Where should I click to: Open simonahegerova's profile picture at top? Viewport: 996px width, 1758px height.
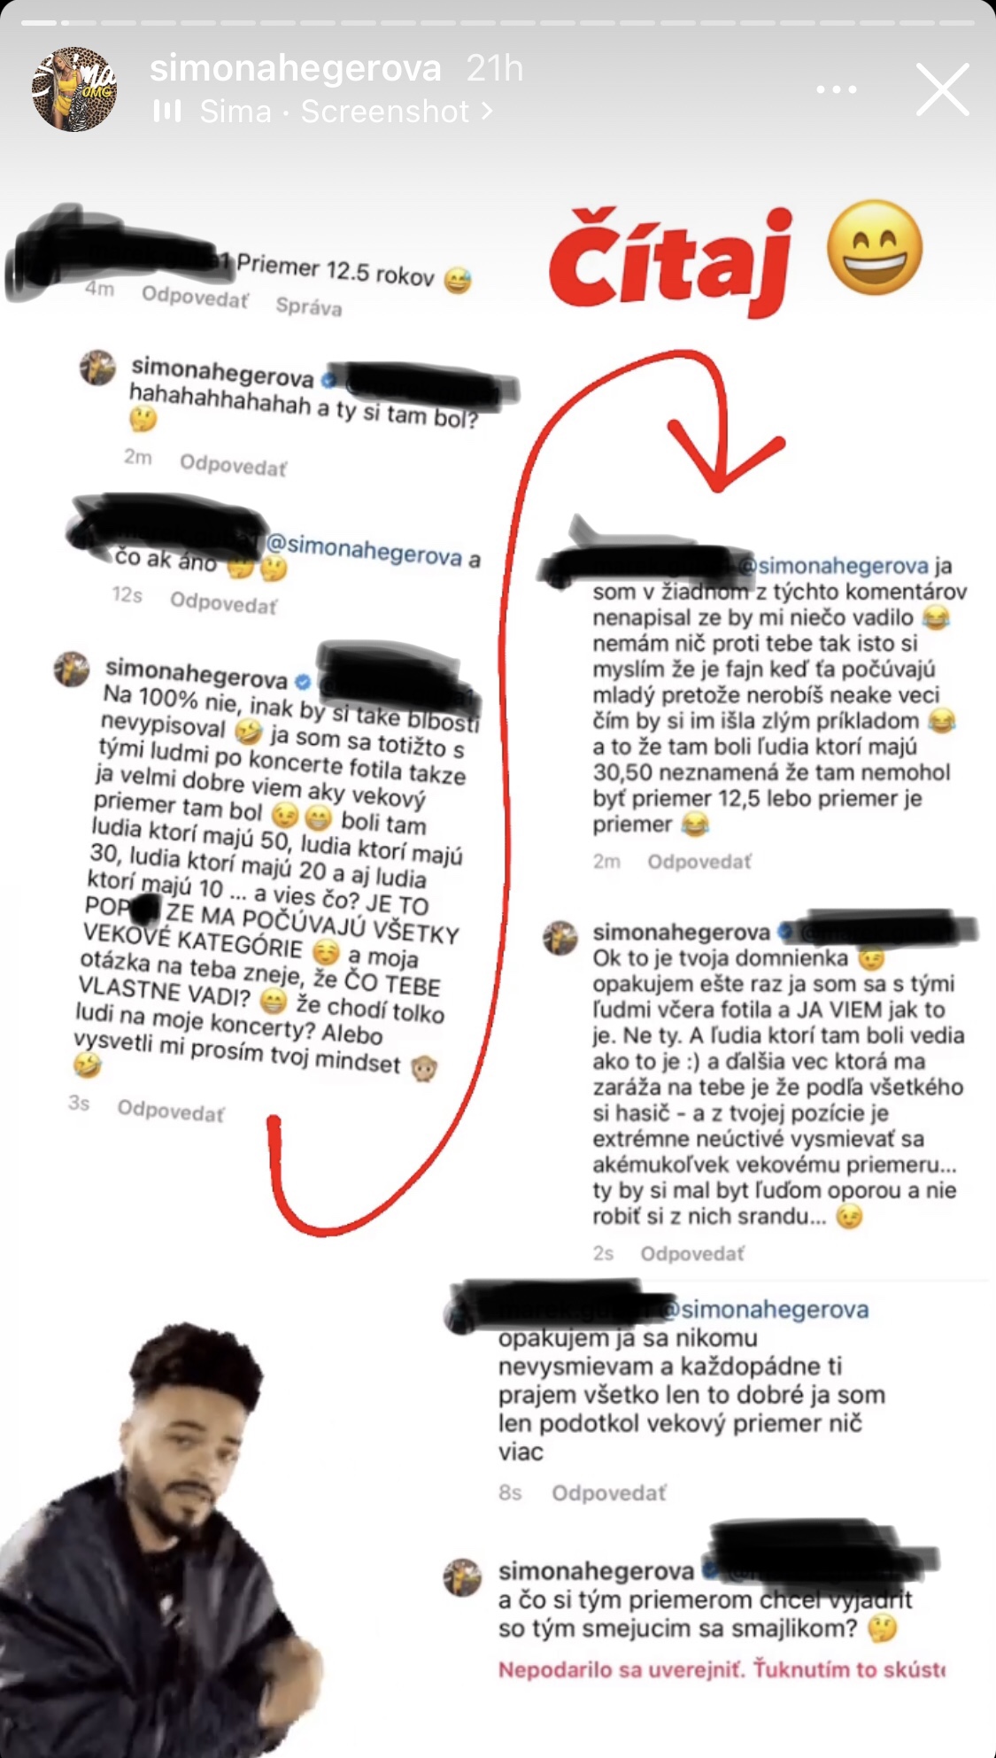coord(74,89)
